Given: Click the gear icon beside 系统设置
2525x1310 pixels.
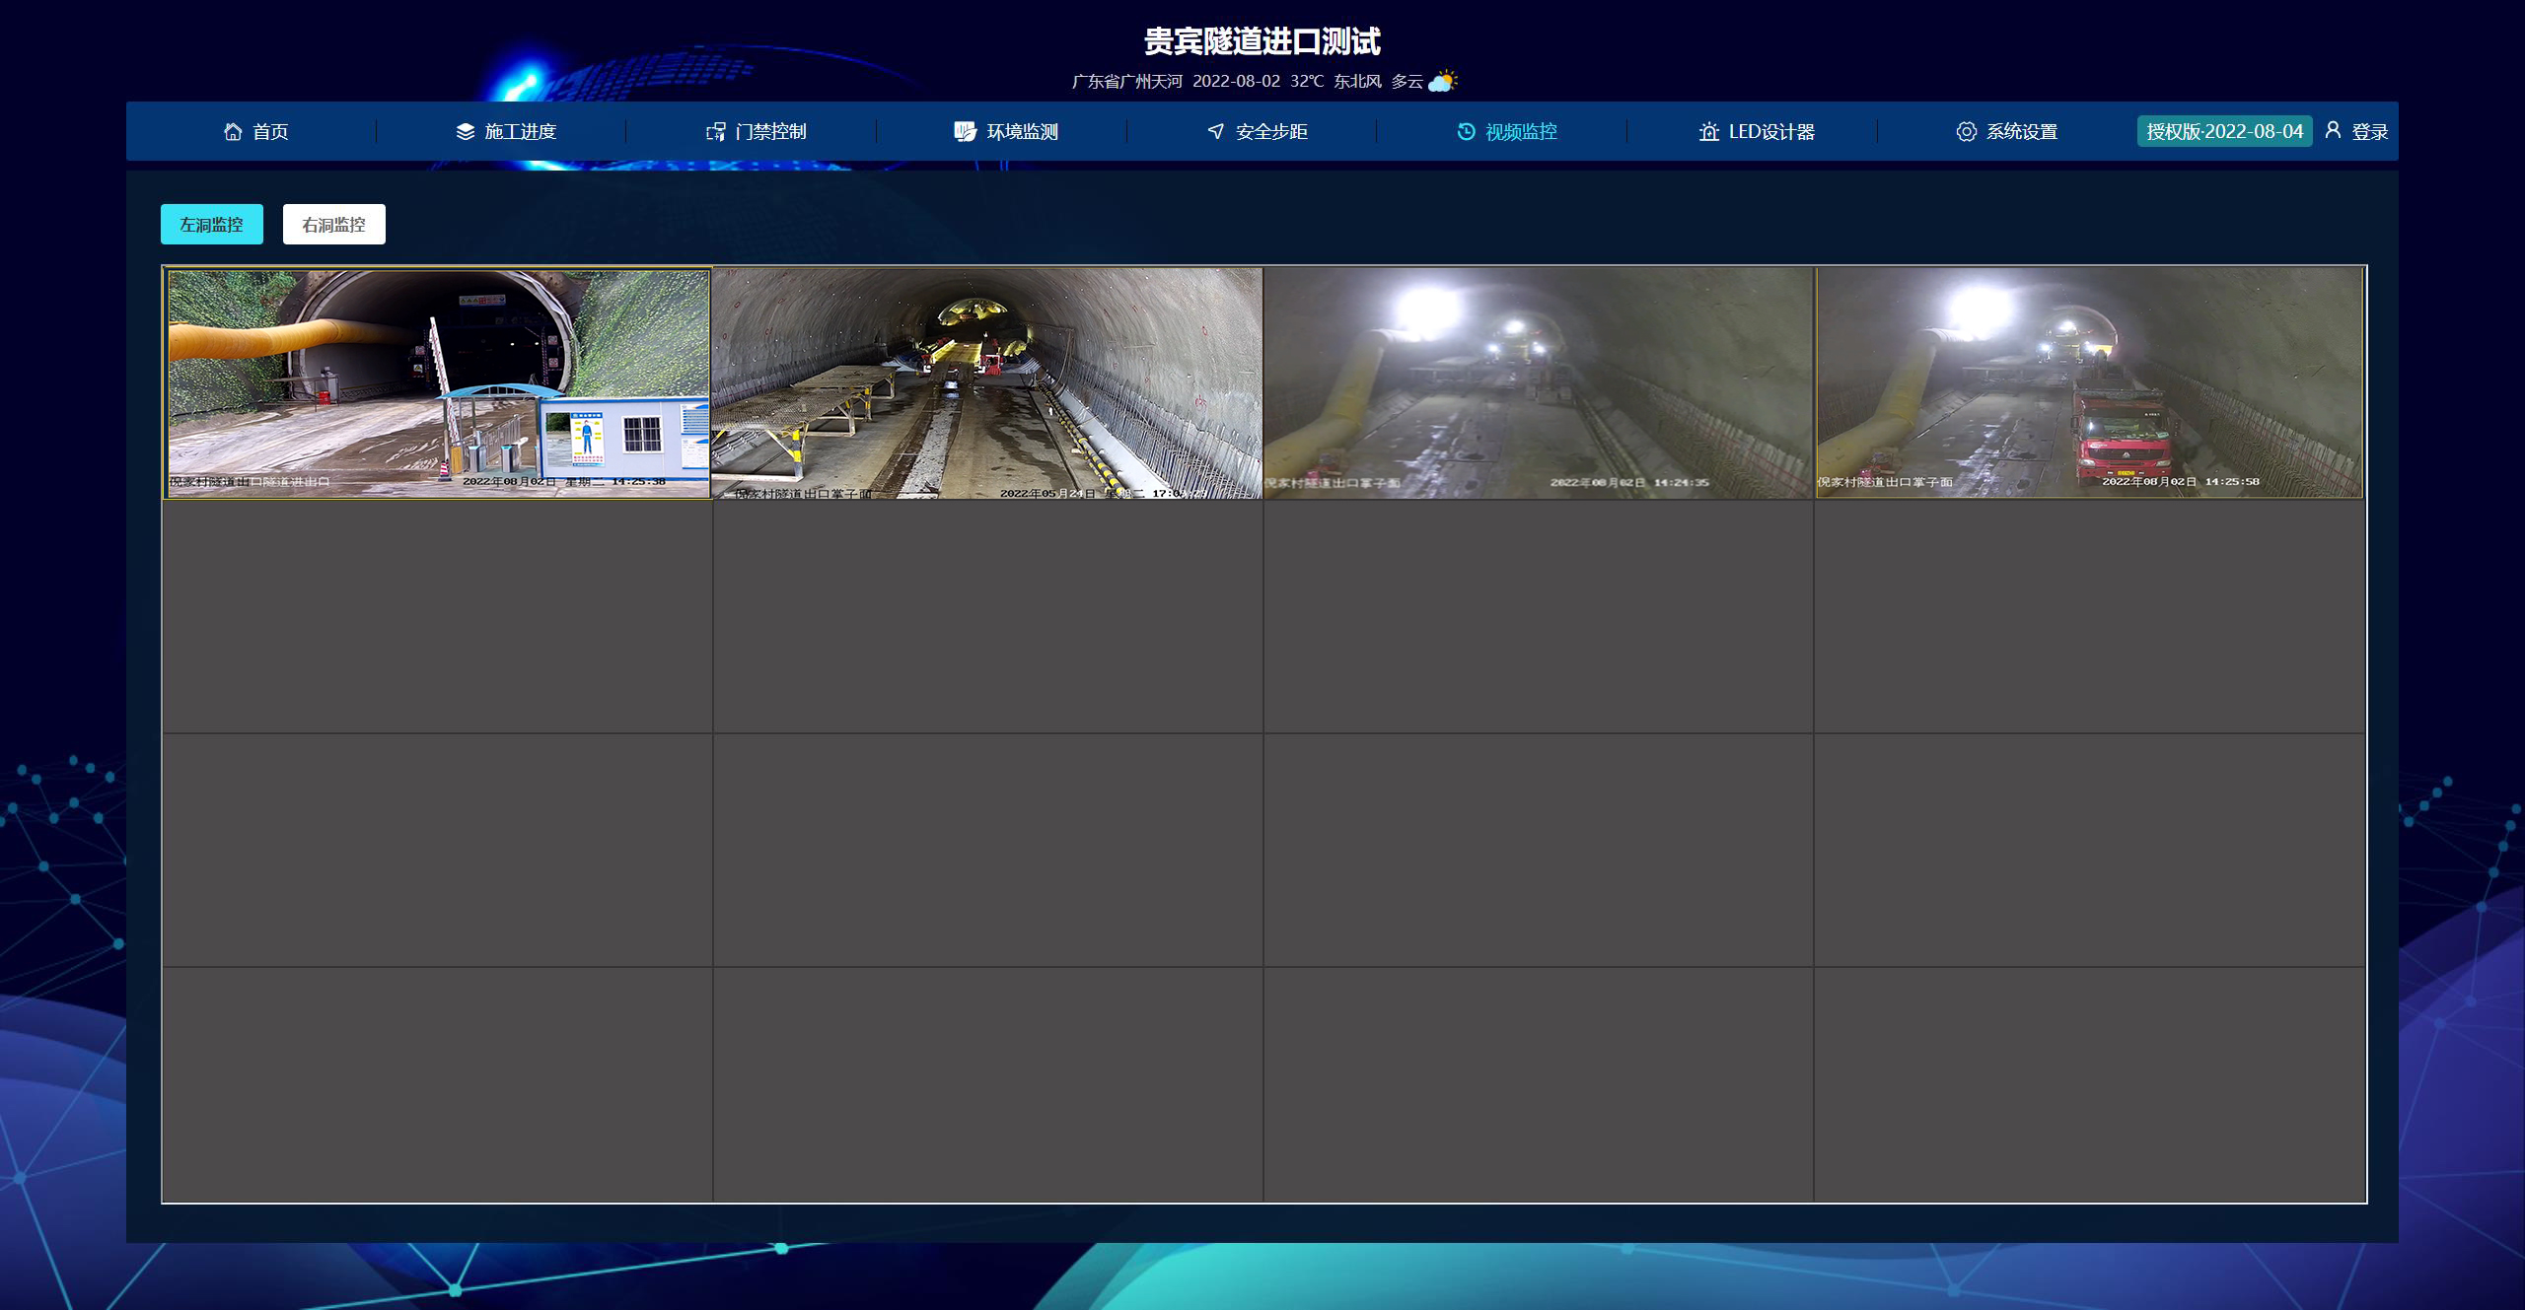Looking at the screenshot, I should pyautogui.click(x=1967, y=131).
